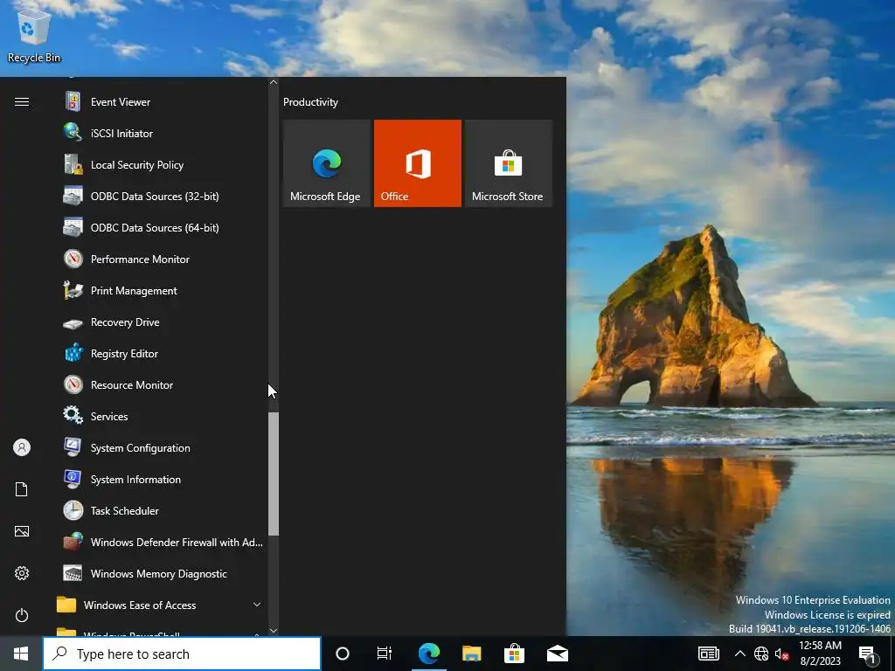Viewport: 895px width, 671px height.
Task: Open the Office tile
Action: pyautogui.click(x=417, y=163)
